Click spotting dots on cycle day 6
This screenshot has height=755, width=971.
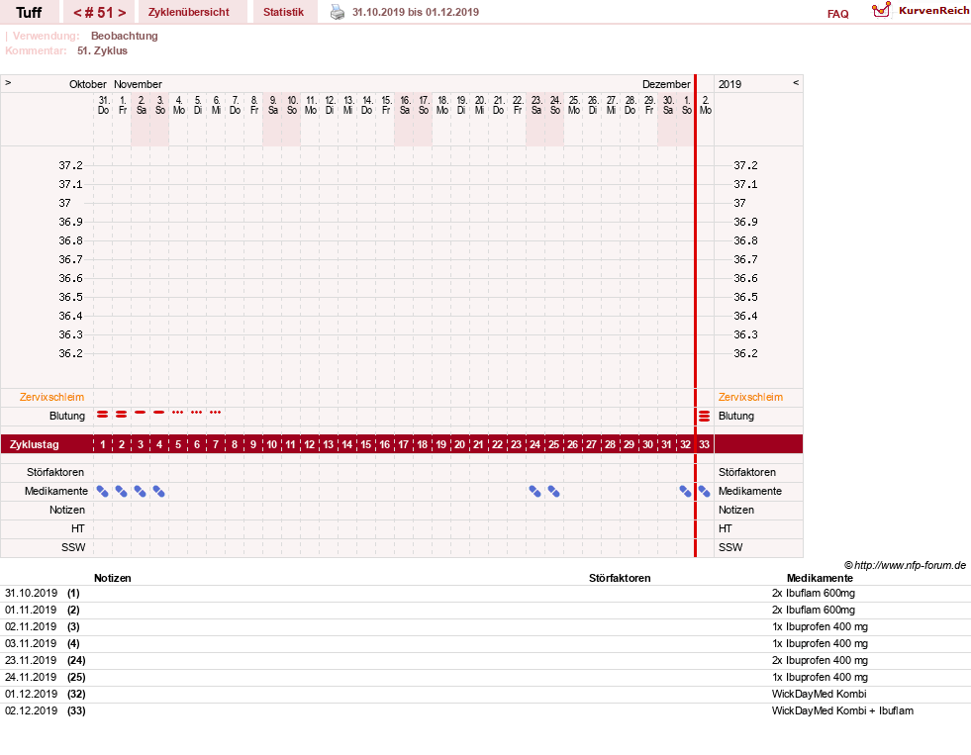(196, 413)
